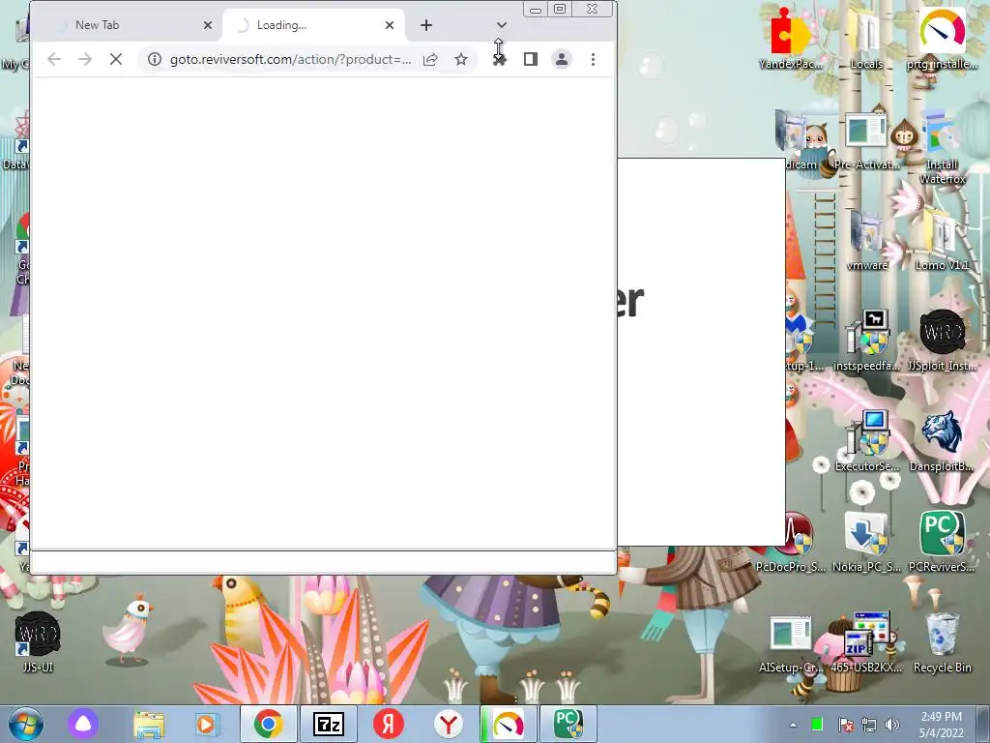Toggle Chrome side panel icon

click(531, 59)
